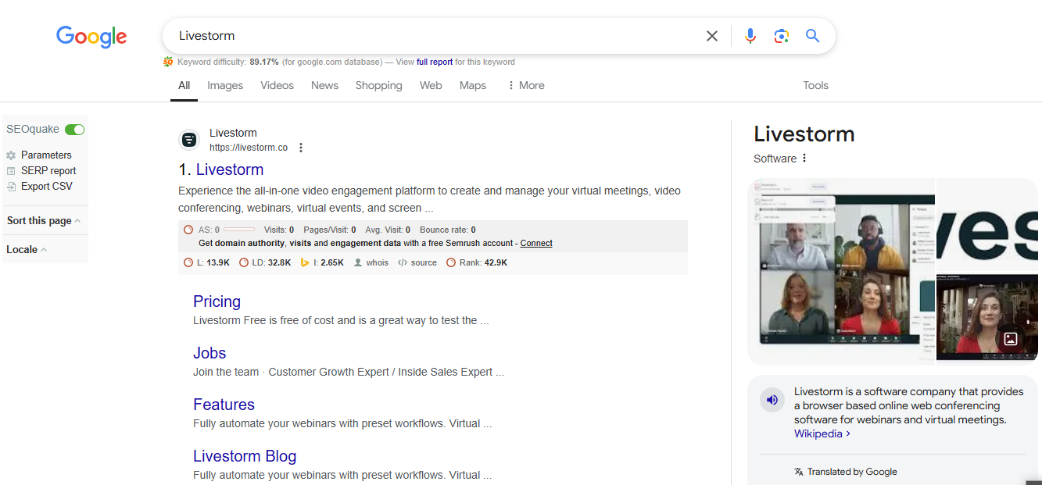This screenshot has height=485, width=1042.
Task: Click the Export CSV option
Action: [46, 186]
